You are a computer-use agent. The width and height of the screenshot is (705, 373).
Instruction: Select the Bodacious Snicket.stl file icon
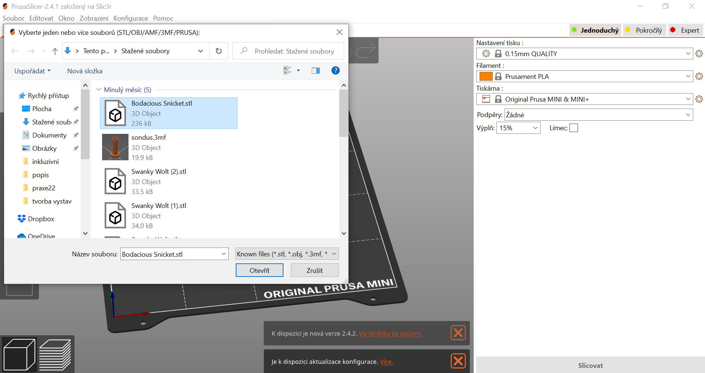(x=115, y=113)
